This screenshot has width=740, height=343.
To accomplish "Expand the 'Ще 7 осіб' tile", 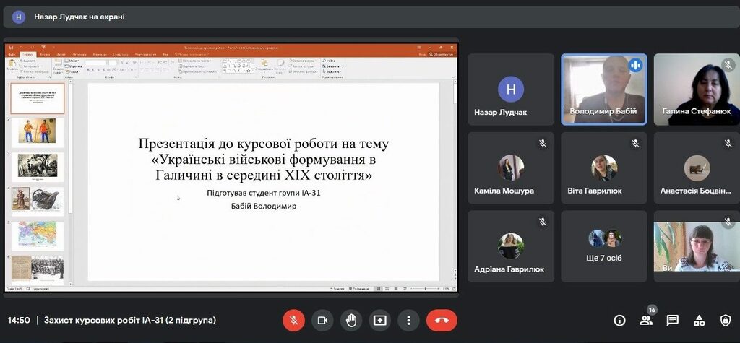I will (x=604, y=246).
